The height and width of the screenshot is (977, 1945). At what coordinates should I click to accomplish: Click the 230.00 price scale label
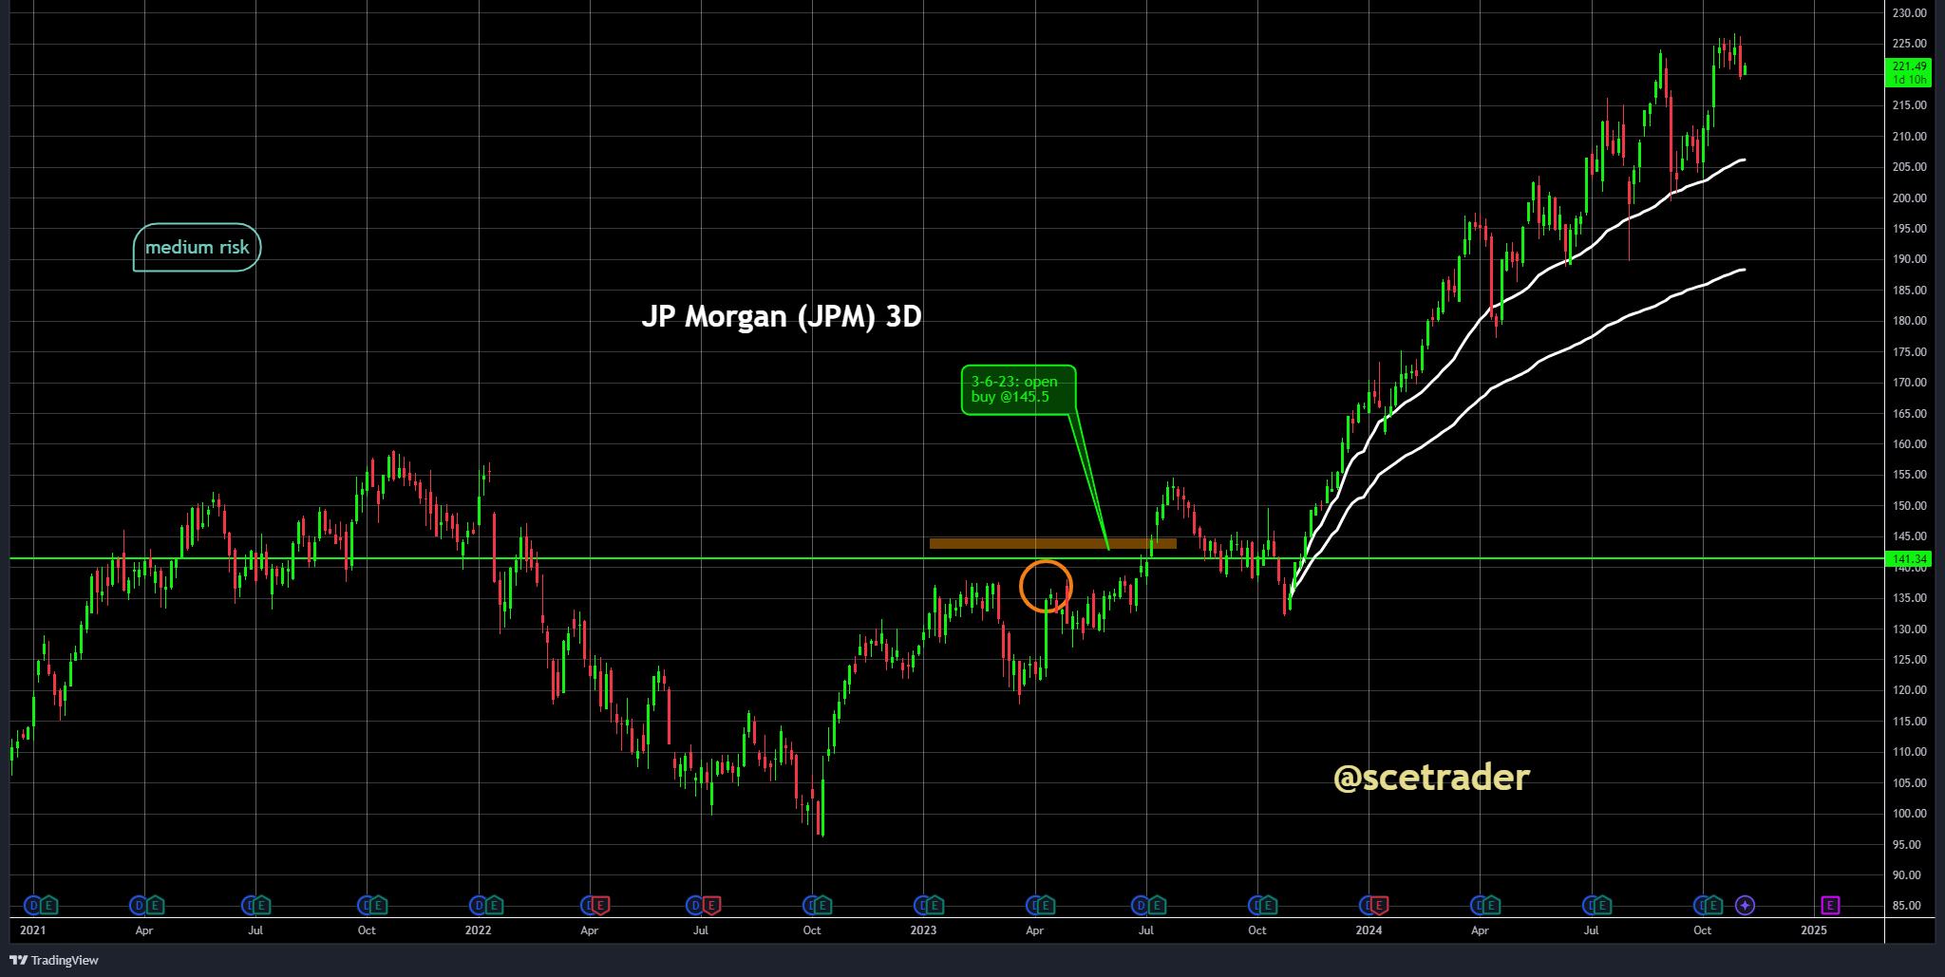(1909, 13)
